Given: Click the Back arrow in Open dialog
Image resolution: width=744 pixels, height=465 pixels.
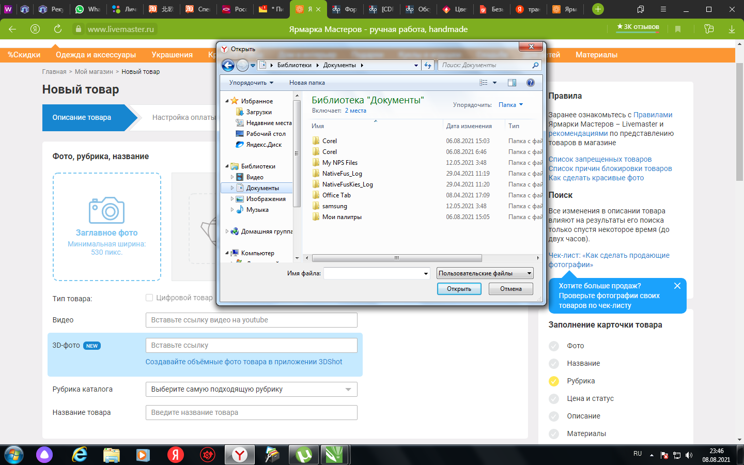Looking at the screenshot, I should coord(228,65).
